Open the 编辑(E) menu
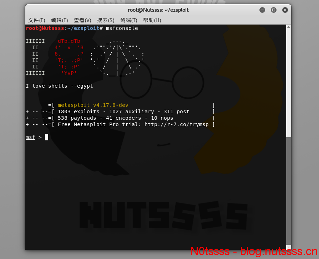 (x=59, y=20)
